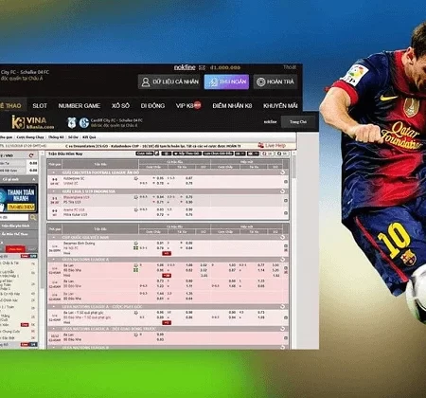Image resolution: width=426 pixels, height=398 pixels.
Task: Open the Kết Quả results tab
Action: (89, 137)
